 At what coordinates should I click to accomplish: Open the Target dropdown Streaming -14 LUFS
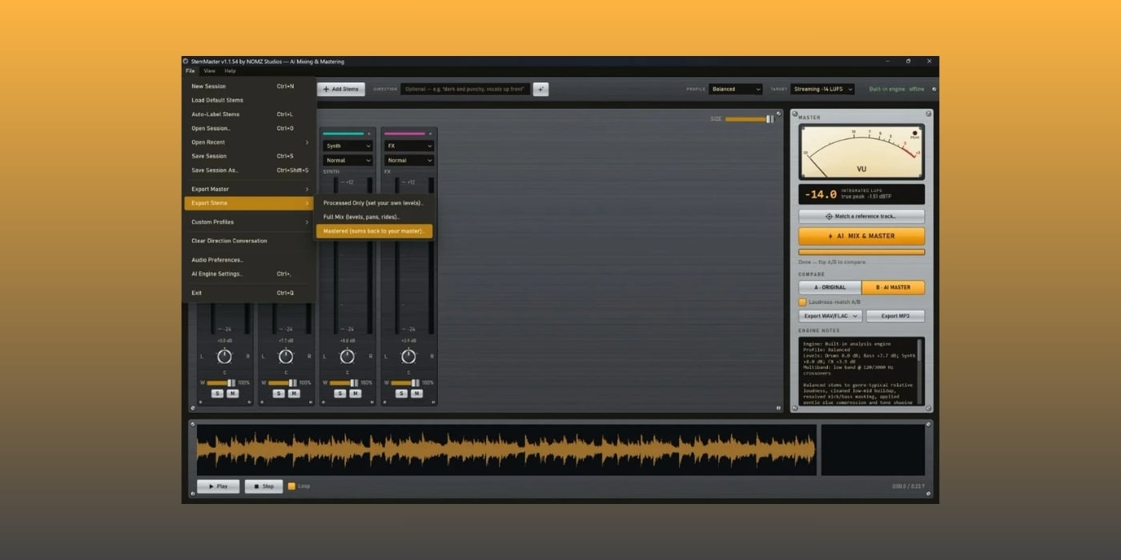pyautogui.click(x=822, y=89)
